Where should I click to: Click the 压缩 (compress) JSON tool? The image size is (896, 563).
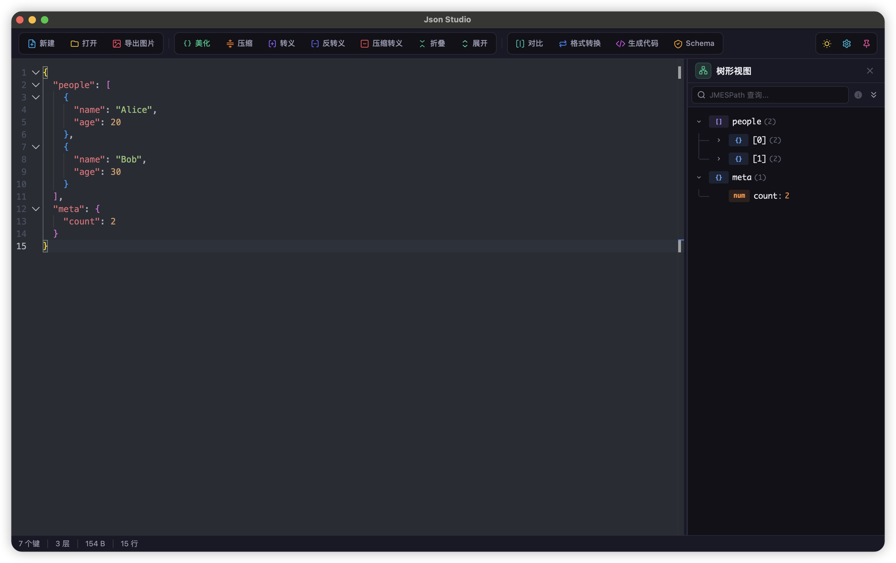click(x=240, y=43)
